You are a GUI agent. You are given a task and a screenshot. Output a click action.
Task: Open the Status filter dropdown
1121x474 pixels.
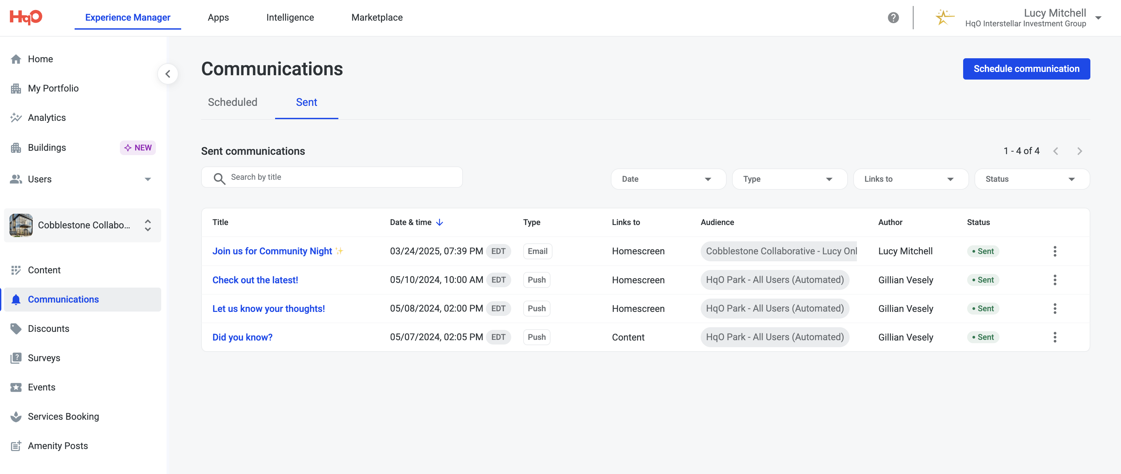coord(1031,179)
